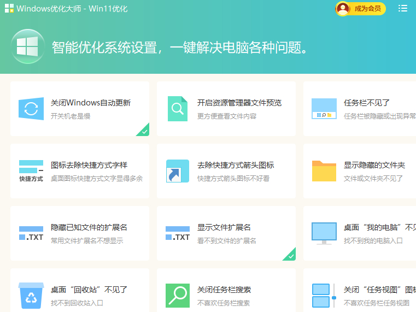The image size is (416, 312).
Task: Toggle enabled checkmark on 显示文件扩展名
Action: click(290, 255)
